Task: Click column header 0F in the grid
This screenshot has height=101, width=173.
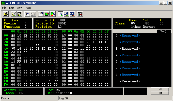Action: point(107,31)
